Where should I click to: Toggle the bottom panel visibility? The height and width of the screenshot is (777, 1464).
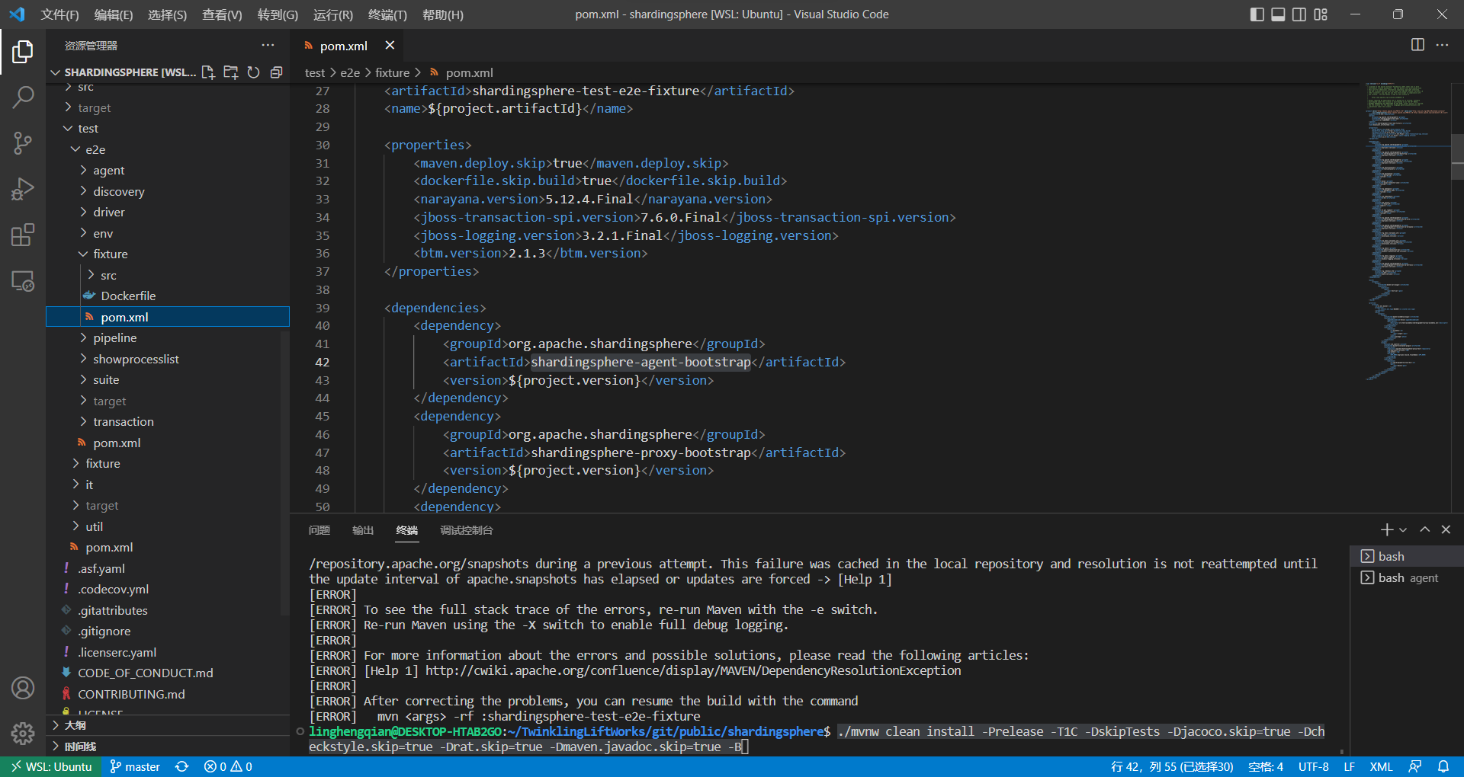[1277, 14]
